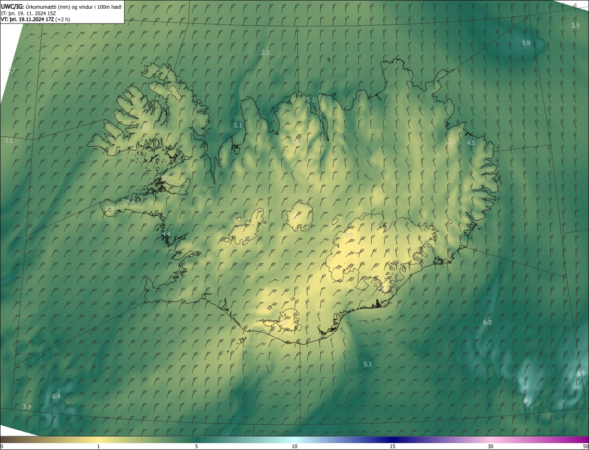
Task: Click the 6.0 value label on the map
Action: 487,323
